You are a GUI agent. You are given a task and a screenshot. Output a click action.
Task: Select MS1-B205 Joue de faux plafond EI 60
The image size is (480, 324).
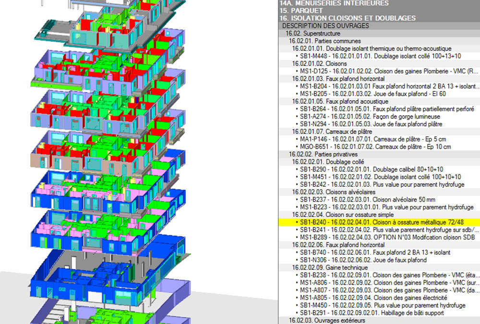tap(379, 94)
